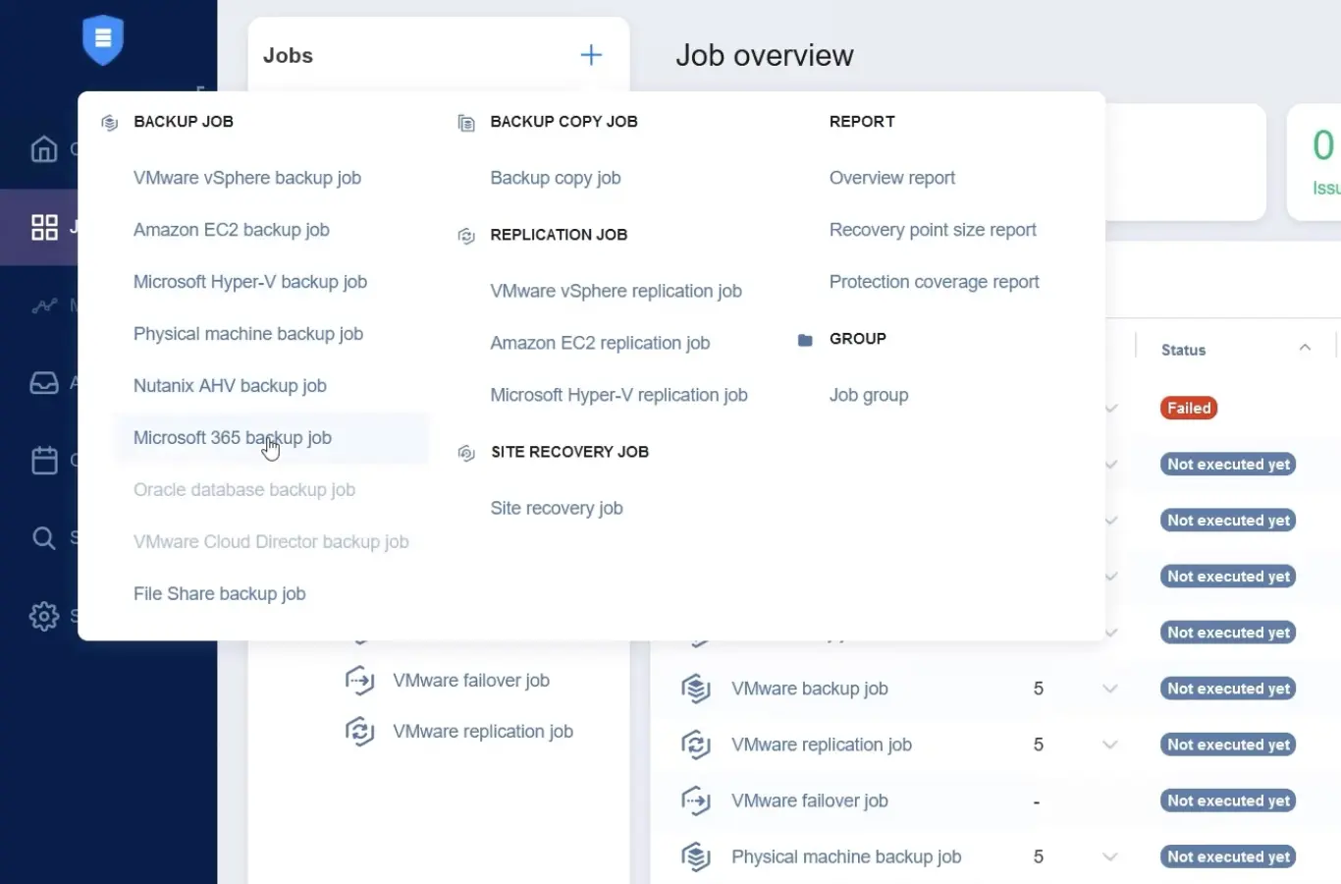Open VMware failover job row in overview

(x=810, y=801)
